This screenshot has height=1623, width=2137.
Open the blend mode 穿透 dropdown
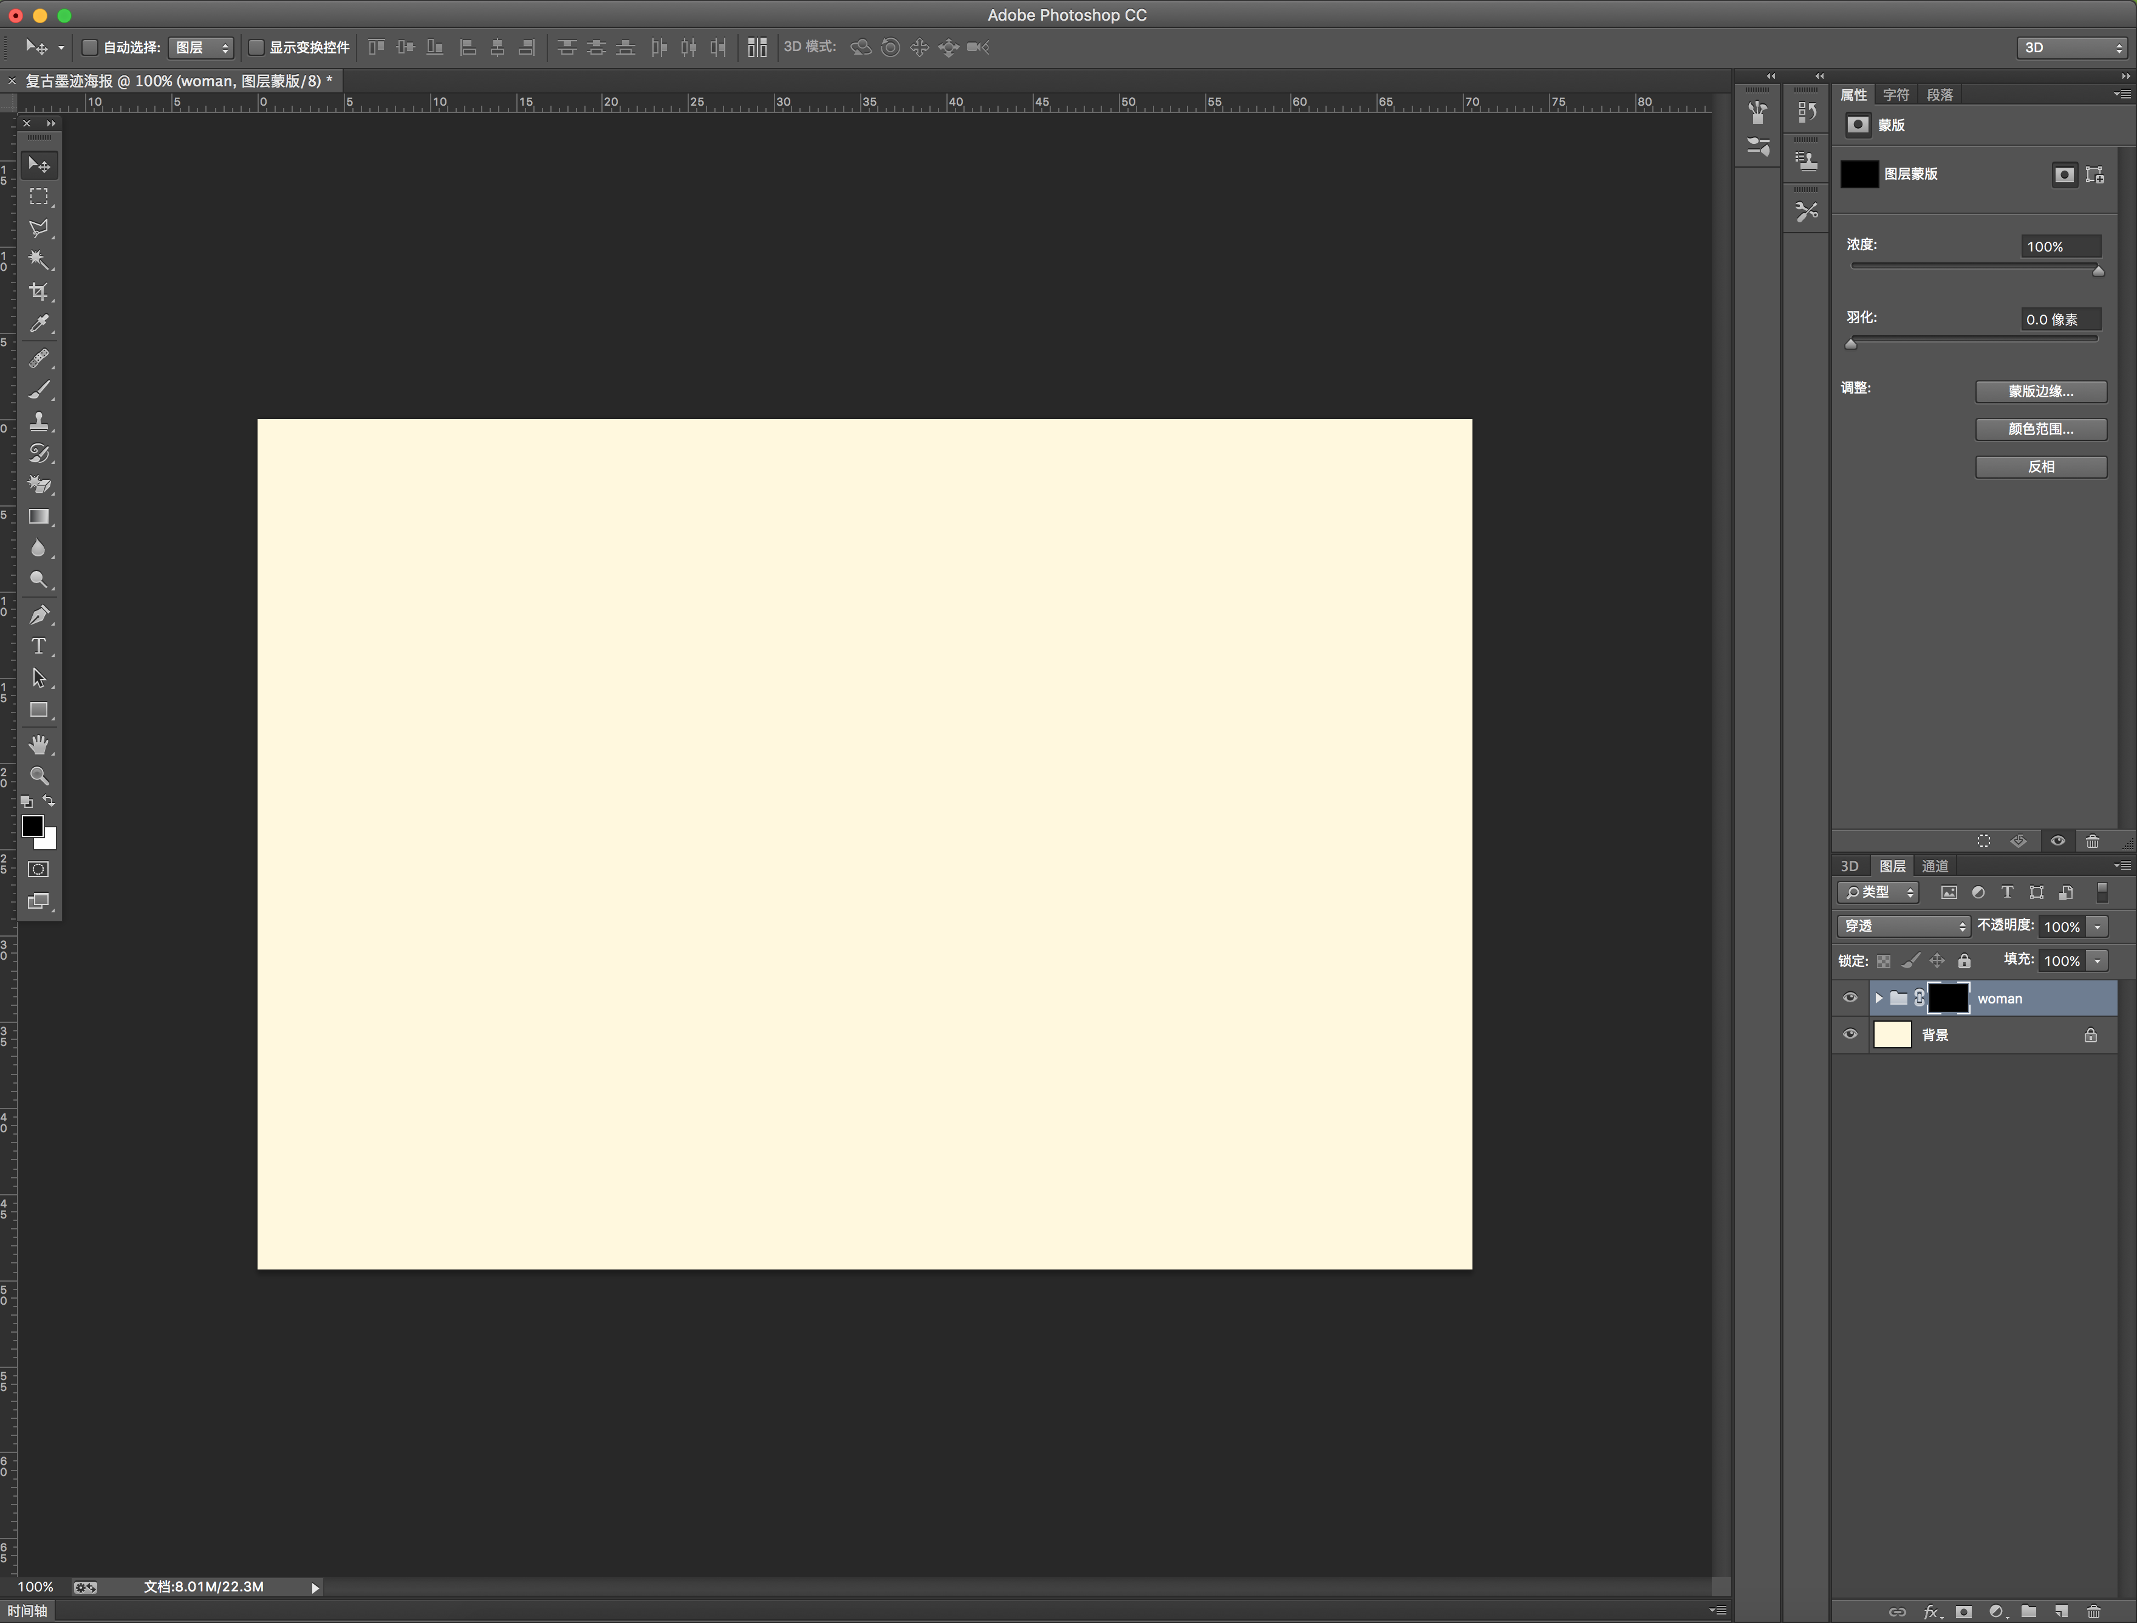pyautogui.click(x=1903, y=926)
